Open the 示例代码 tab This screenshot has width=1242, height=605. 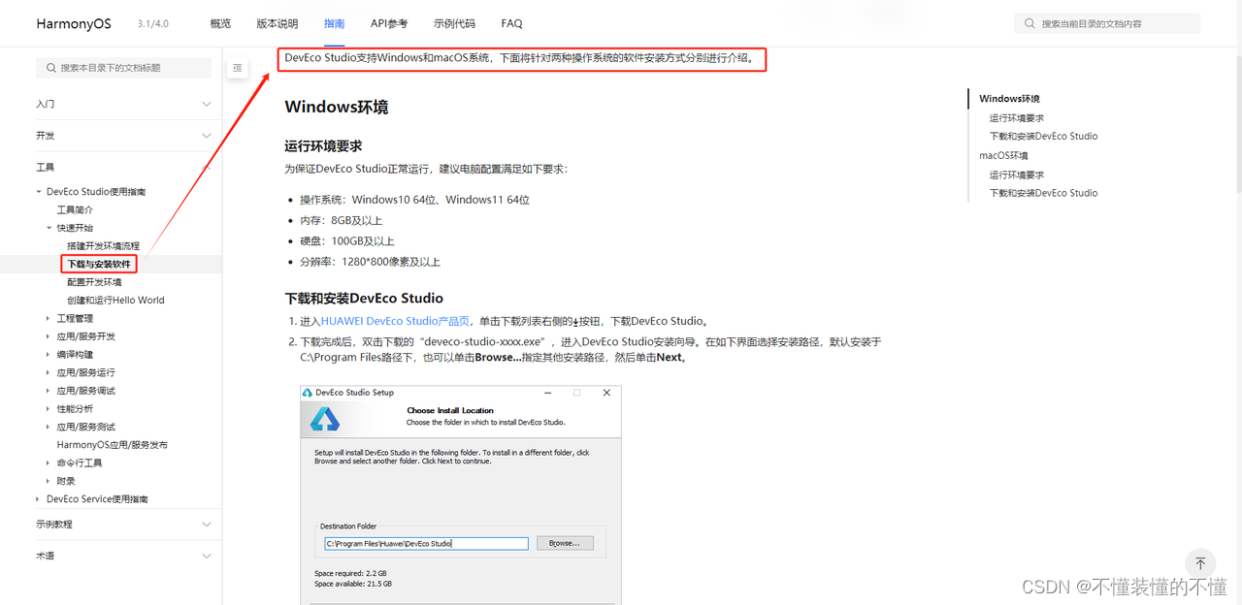point(454,23)
